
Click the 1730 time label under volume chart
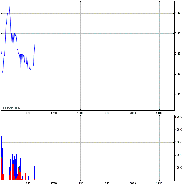coord(54,184)
